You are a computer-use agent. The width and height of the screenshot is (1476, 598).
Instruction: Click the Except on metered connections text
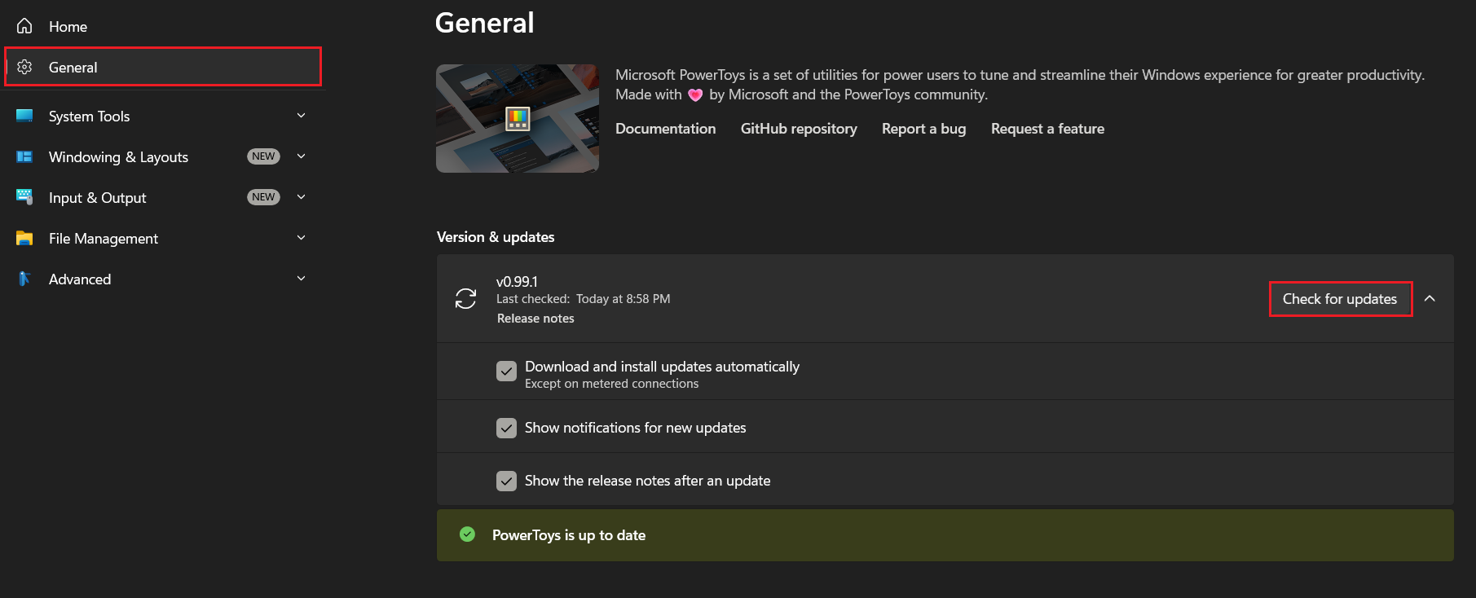coord(611,384)
